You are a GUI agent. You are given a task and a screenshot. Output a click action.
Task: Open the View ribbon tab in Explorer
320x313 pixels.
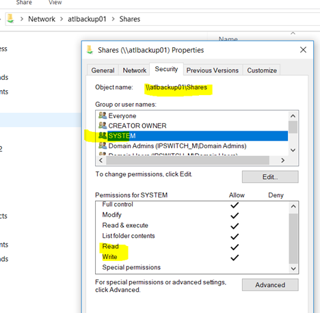tap(55, 3)
